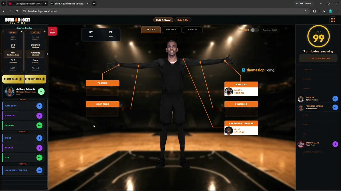This screenshot has height=191, width=341.
Task: Switch to Build-A-Big mode
Action: [x=183, y=20]
